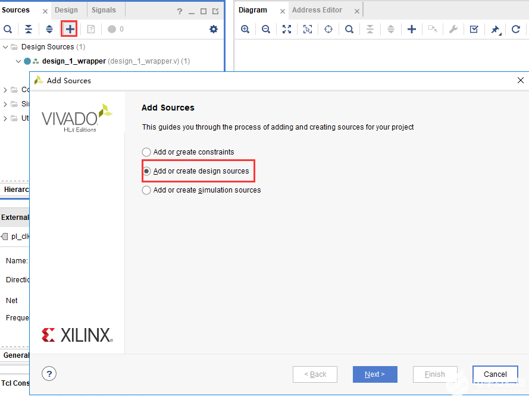This screenshot has width=529, height=397.
Task: Open help button in Add Sources dialog
Action: (49, 373)
